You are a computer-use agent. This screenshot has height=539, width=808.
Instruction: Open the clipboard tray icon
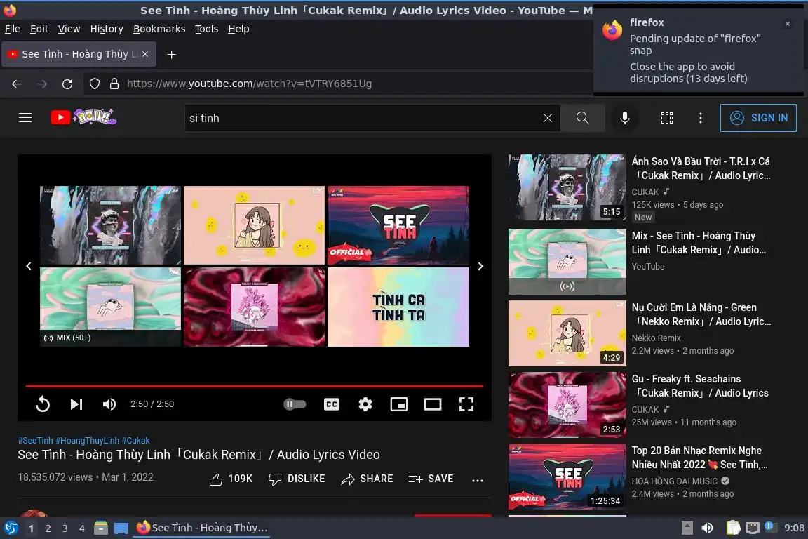[733, 528]
